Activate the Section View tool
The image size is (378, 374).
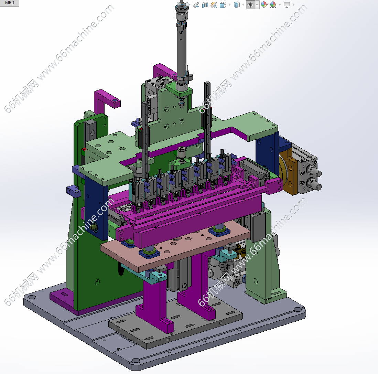205,5
